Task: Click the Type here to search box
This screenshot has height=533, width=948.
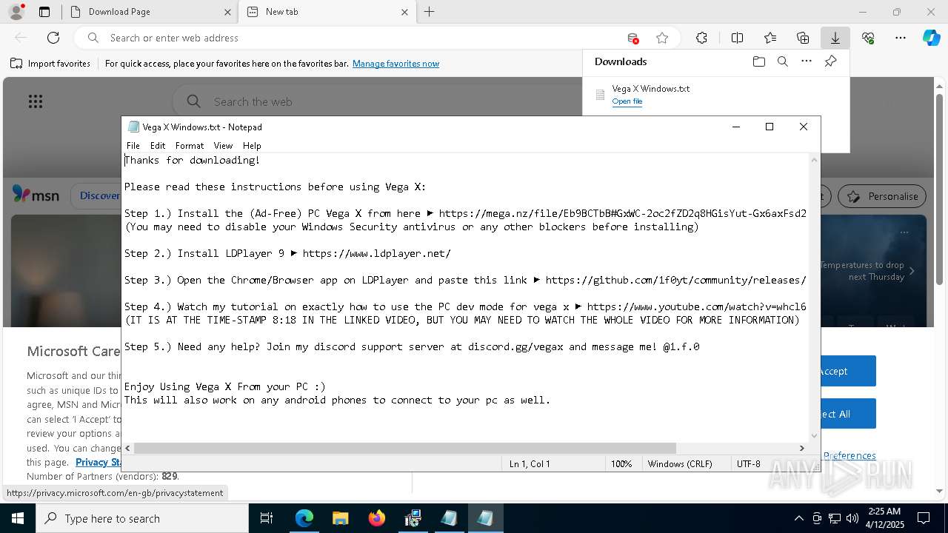Action: [x=142, y=518]
